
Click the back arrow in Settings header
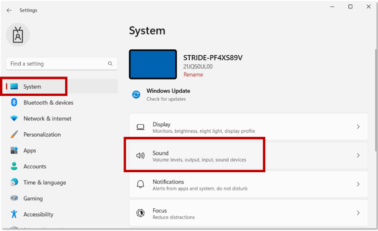tap(9, 10)
